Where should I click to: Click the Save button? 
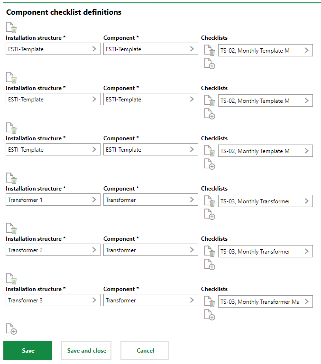(x=28, y=351)
